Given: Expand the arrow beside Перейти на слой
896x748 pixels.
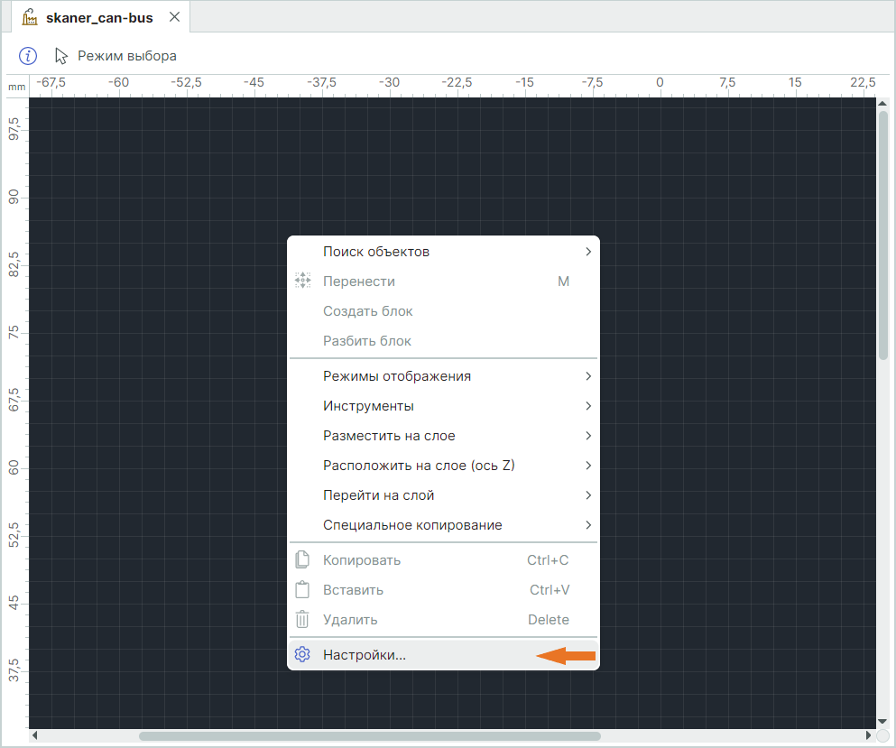Looking at the screenshot, I should pyautogui.click(x=588, y=494).
